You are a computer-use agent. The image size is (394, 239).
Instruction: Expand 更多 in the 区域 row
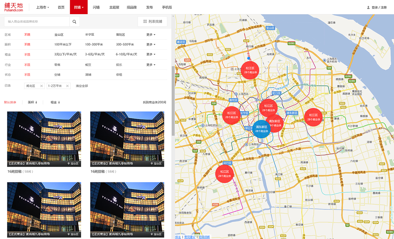(151, 35)
